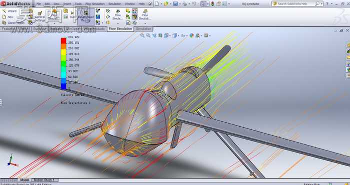Click the Options icon in the title bar
Viewport: 350px width, 185px height.
(x=224, y=4)
